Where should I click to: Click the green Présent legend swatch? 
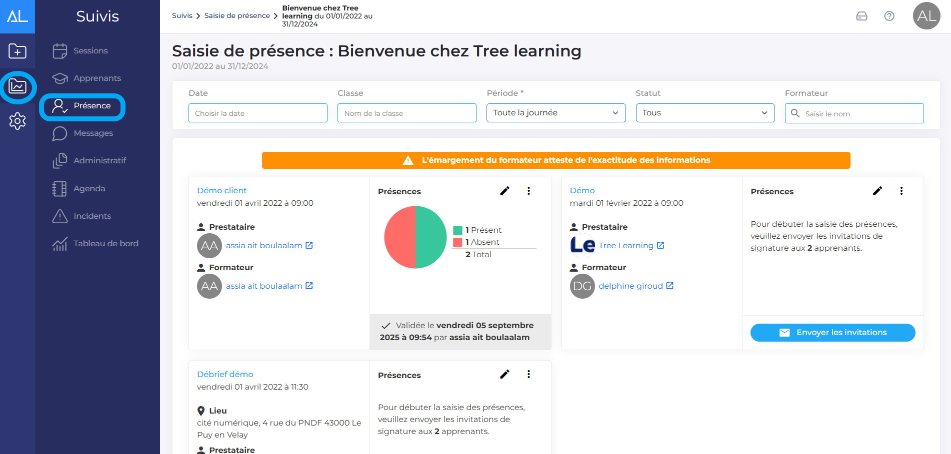click(x=457, y=230)
